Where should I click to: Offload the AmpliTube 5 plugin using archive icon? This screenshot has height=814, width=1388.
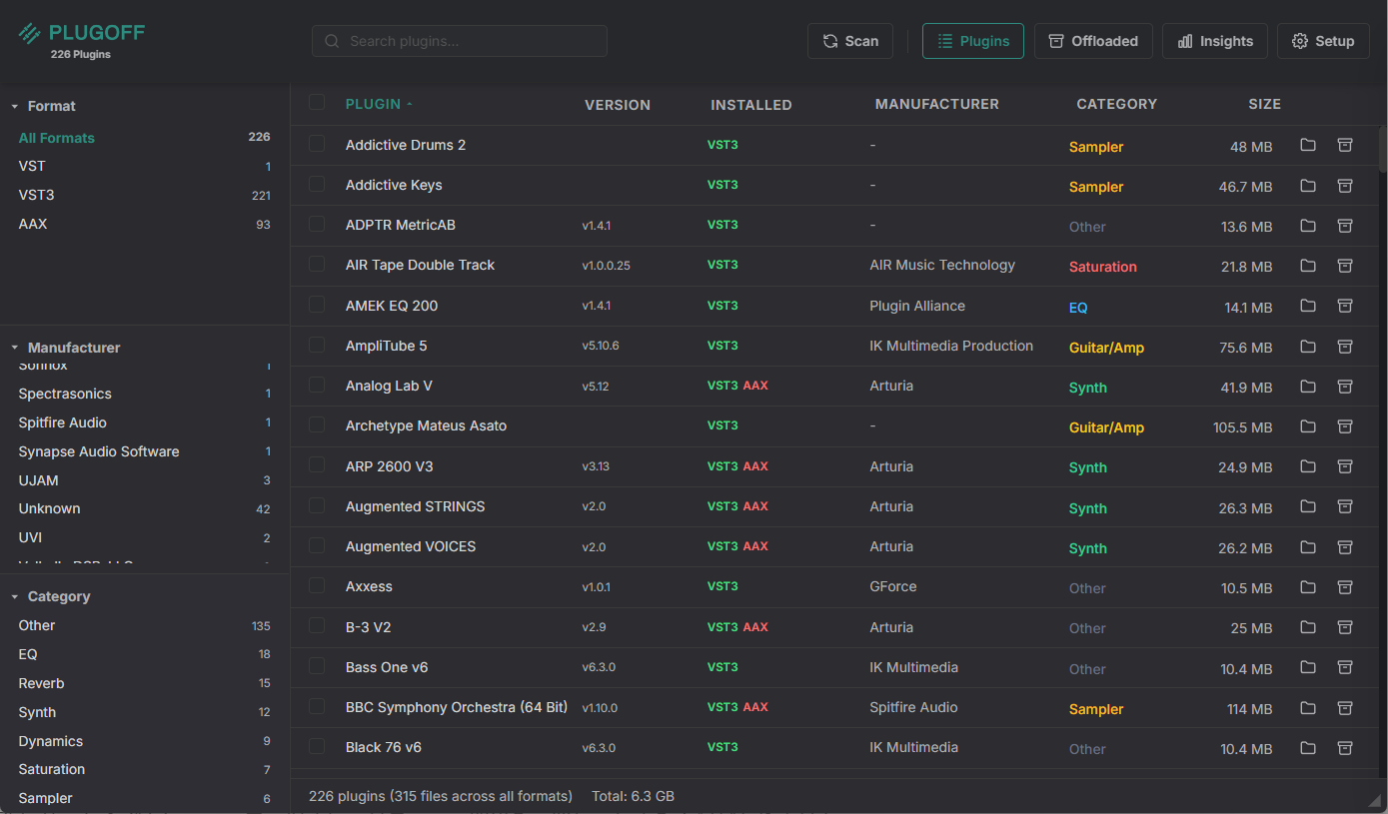[1345, 346]
